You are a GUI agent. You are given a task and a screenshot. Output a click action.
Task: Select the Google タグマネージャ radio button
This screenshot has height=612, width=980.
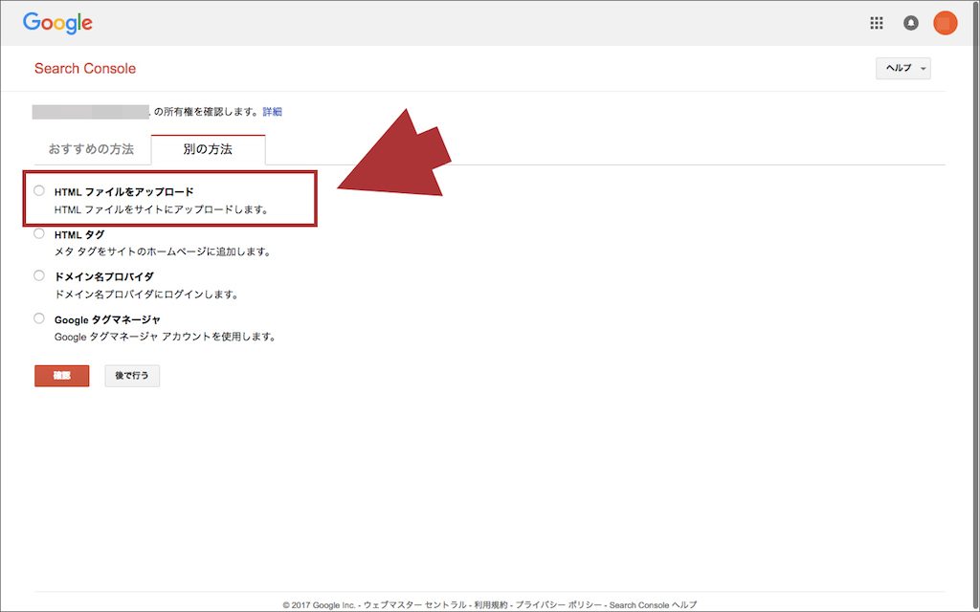click(x=39, y=318)
